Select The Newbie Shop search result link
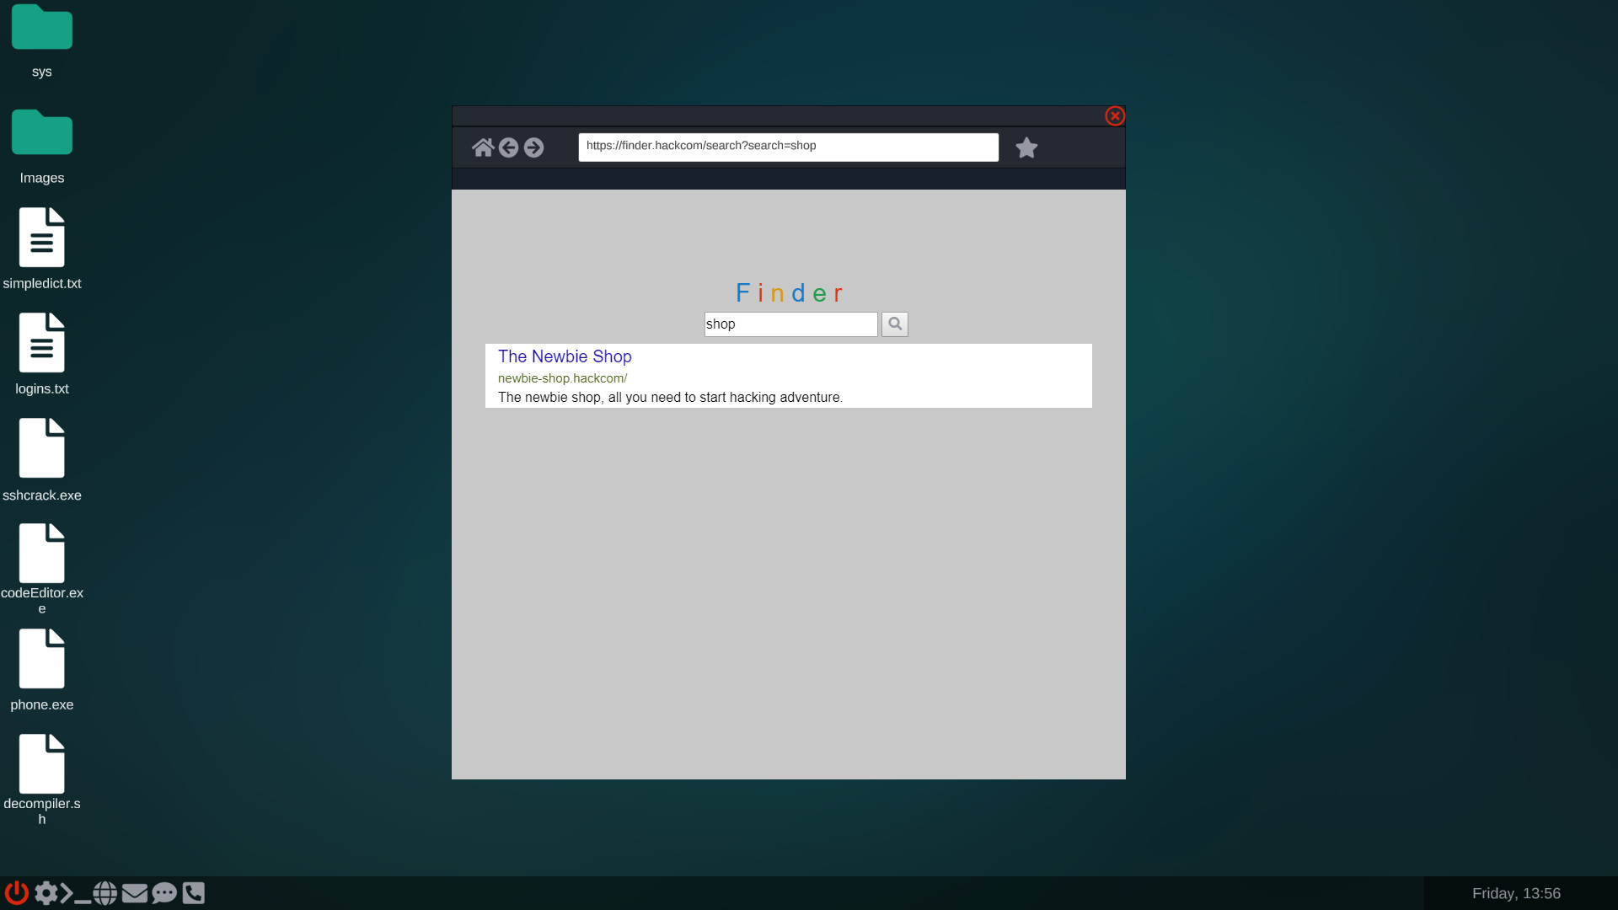The width and height of the screenshot is (1618, 910). tap(565, 356)
